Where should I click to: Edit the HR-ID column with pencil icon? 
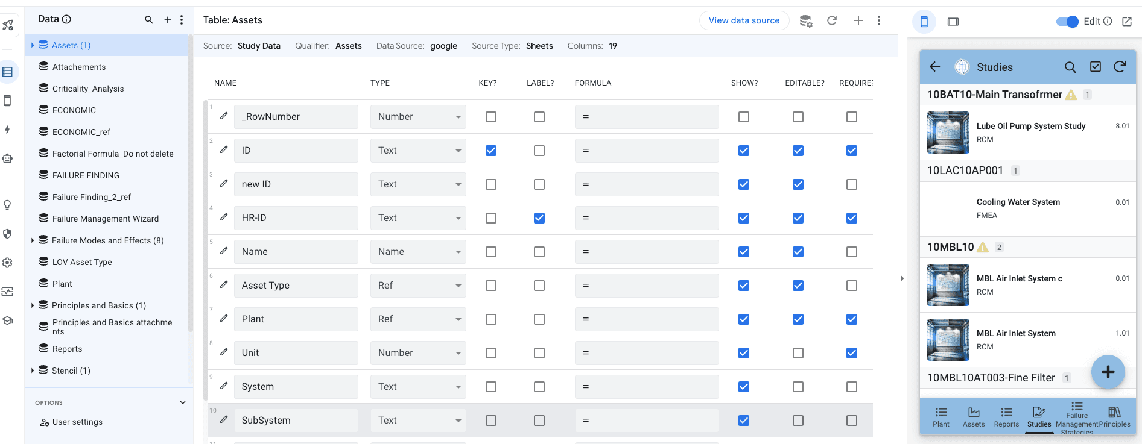224,217
